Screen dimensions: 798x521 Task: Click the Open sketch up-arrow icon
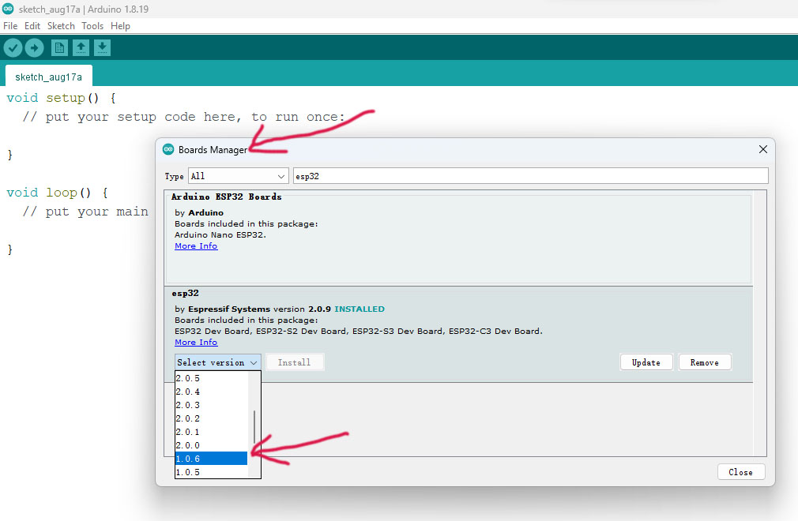(x=81, y=48)
